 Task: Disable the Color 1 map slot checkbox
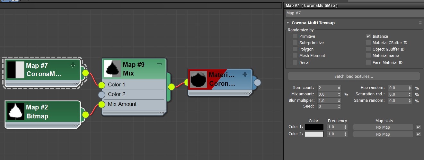pos(418,127)
